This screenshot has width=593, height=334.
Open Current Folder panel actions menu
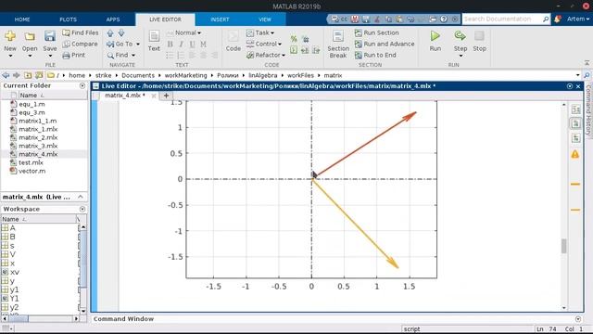(x=82, y=86)
